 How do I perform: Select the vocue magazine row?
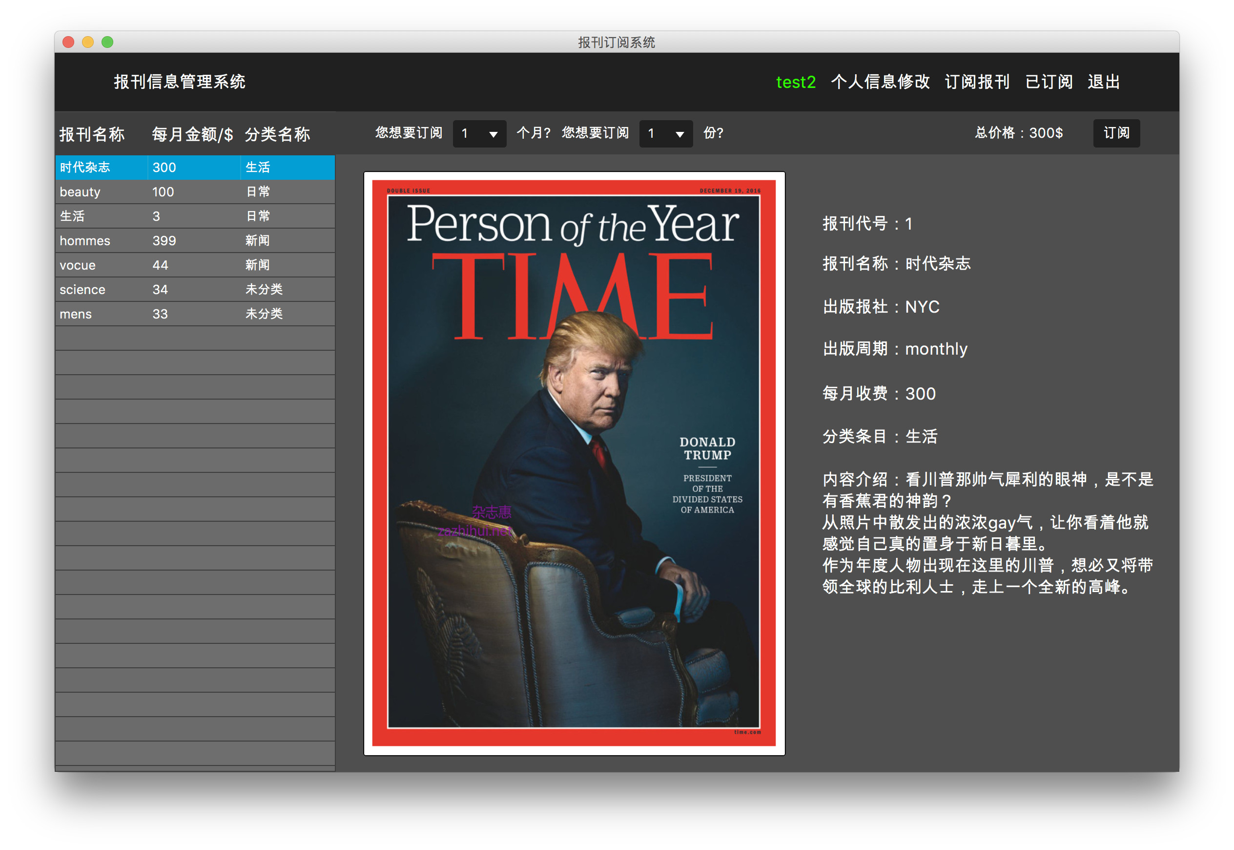[195, 265]
